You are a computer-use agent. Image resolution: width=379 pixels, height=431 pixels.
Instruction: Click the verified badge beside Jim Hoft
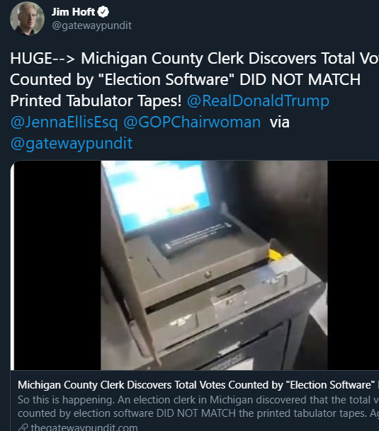(x=103, y=12)
